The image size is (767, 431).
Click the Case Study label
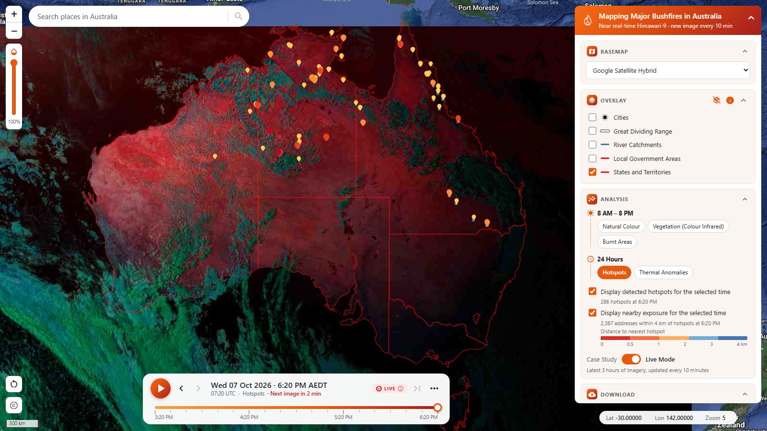pos(602,359)
